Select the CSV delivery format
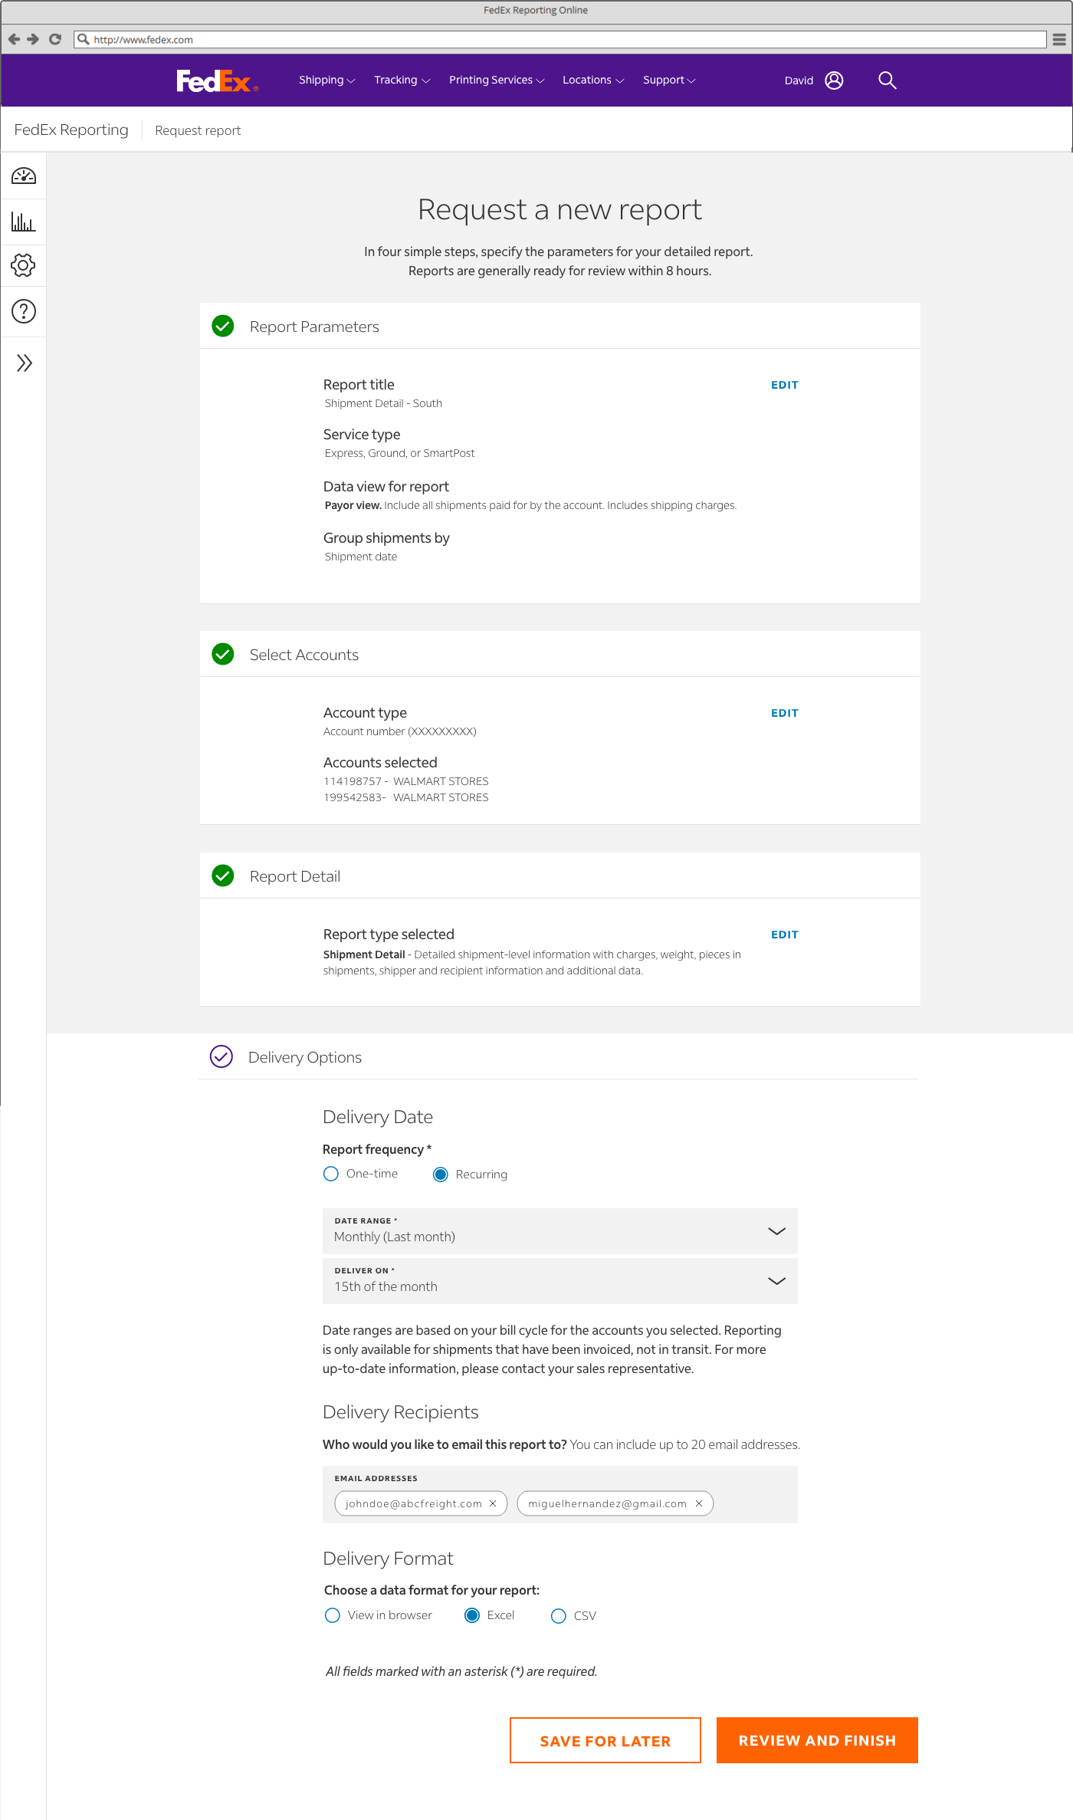Image resolution: width=1073 pixels, height=1820 pixels. pyautogui.click(x=559, y=1616)
